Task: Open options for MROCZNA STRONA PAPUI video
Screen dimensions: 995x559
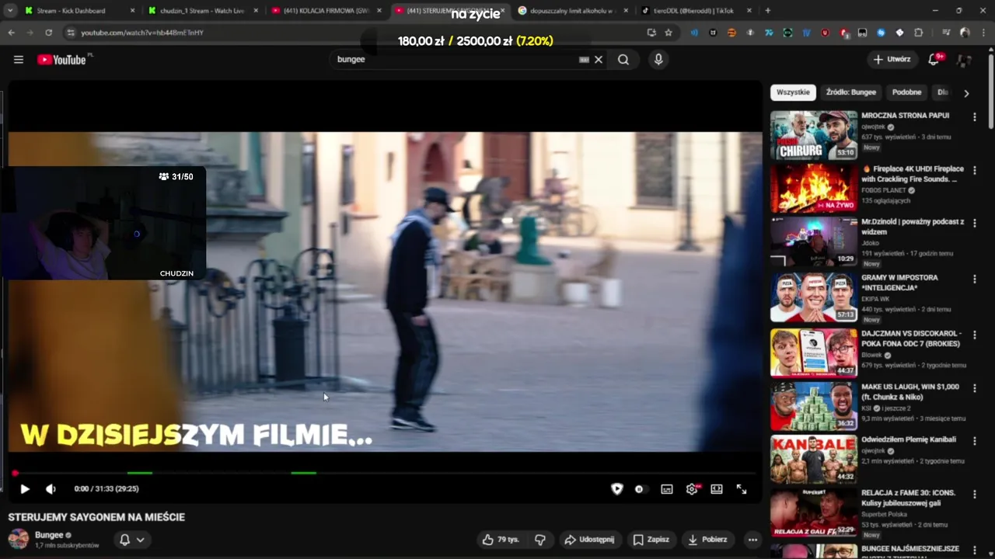Action: 974,117
